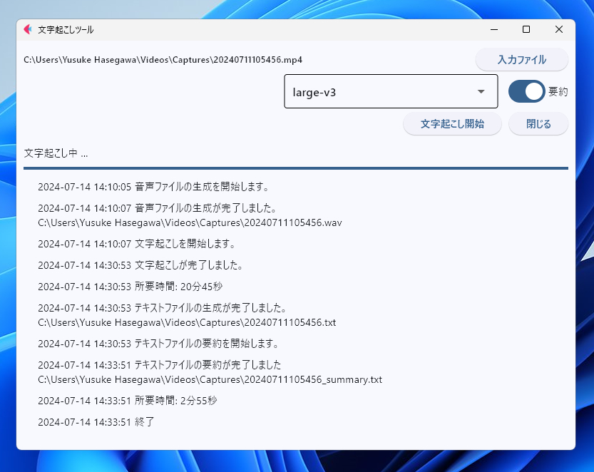Click the 20240711105456.txt output path

click(x=187, y=323)
